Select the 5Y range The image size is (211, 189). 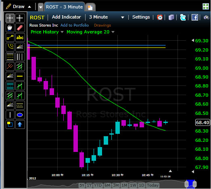point(82,185)
